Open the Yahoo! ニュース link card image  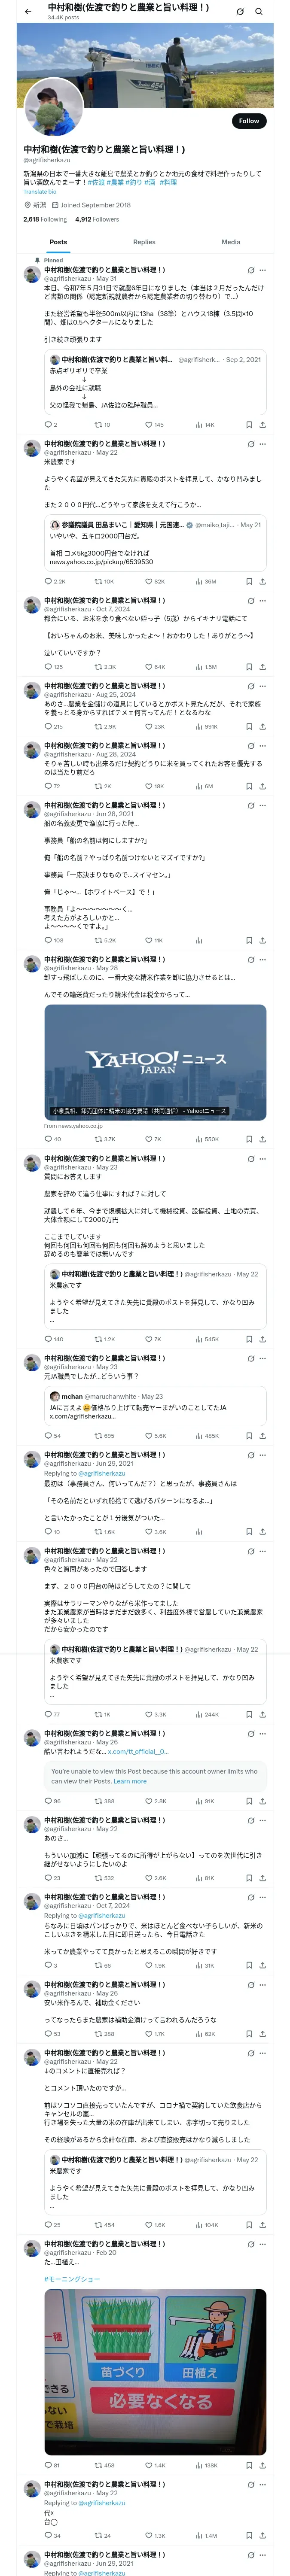click(x=155, y=1062)
